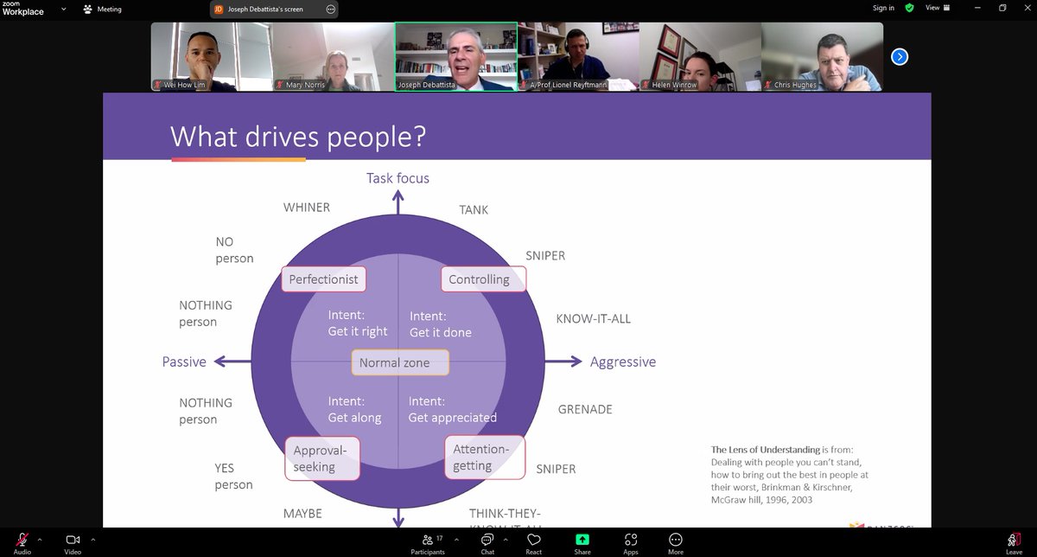Select A/Prof Lionel Reyftmann's video thumbnail
This screenshot has height=557, width=1037.
(578, 57)
